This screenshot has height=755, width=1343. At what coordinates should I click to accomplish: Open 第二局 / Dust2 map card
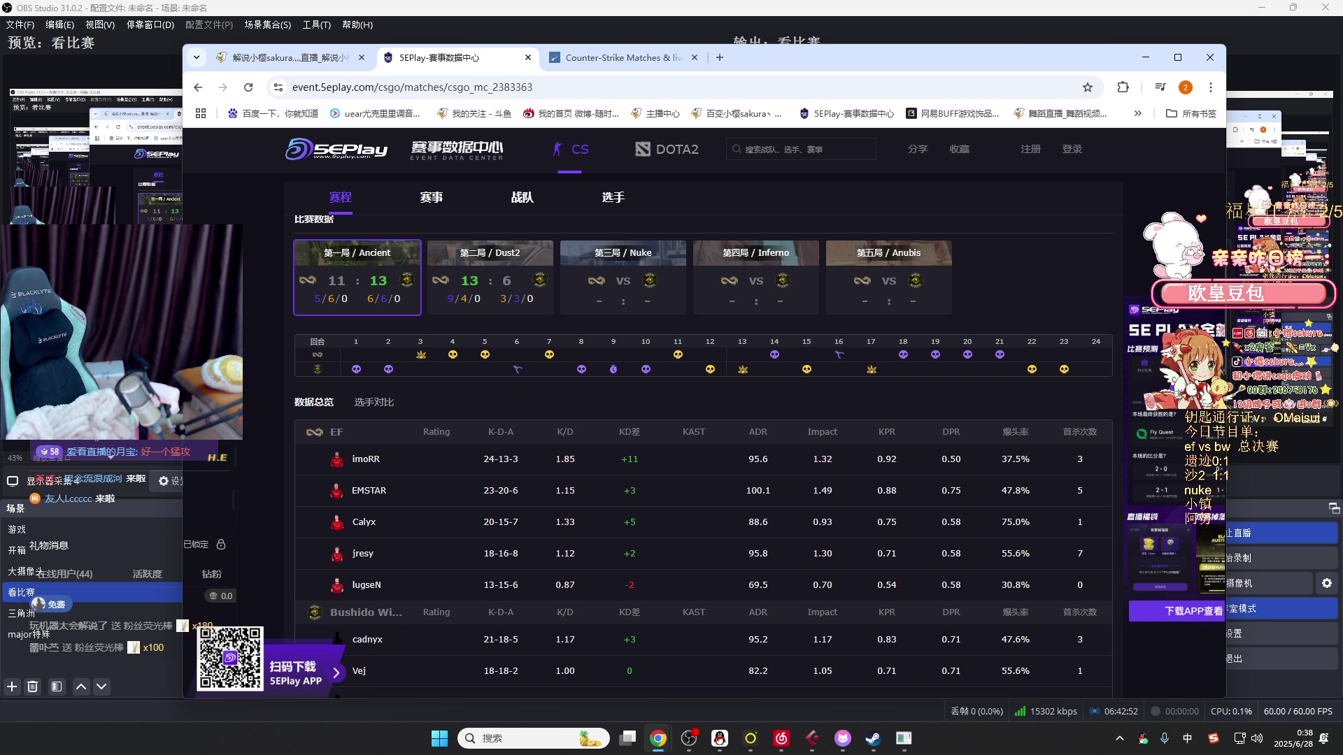point(490,278)
